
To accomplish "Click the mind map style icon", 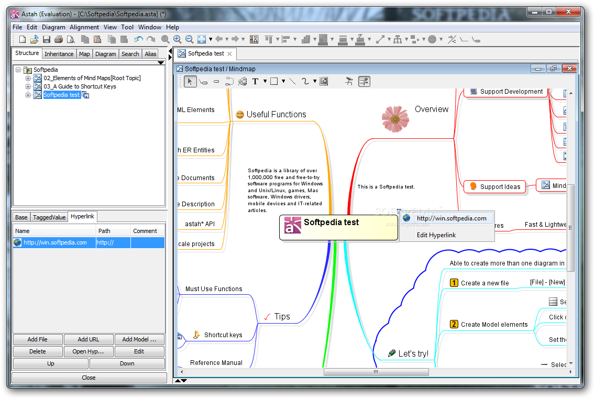I will [x=349, y=81].
